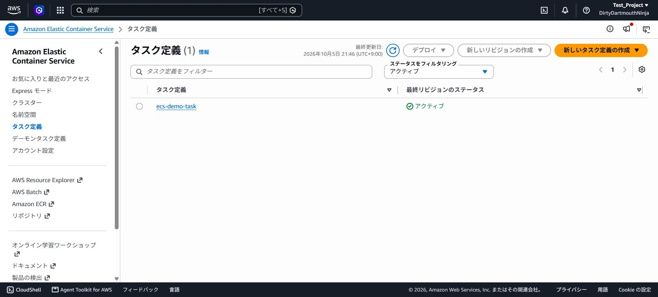Open table preferences gear icon
This screenshot has height=297, width=658.
coord(642,70)
